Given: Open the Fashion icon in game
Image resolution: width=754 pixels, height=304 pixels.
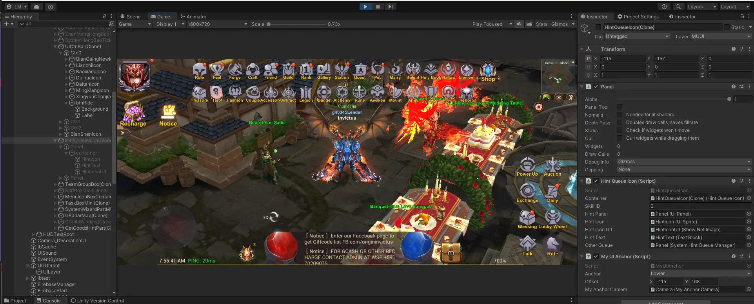Looking at the screenshot, I should pyautogui.click(x=235, y=94).
